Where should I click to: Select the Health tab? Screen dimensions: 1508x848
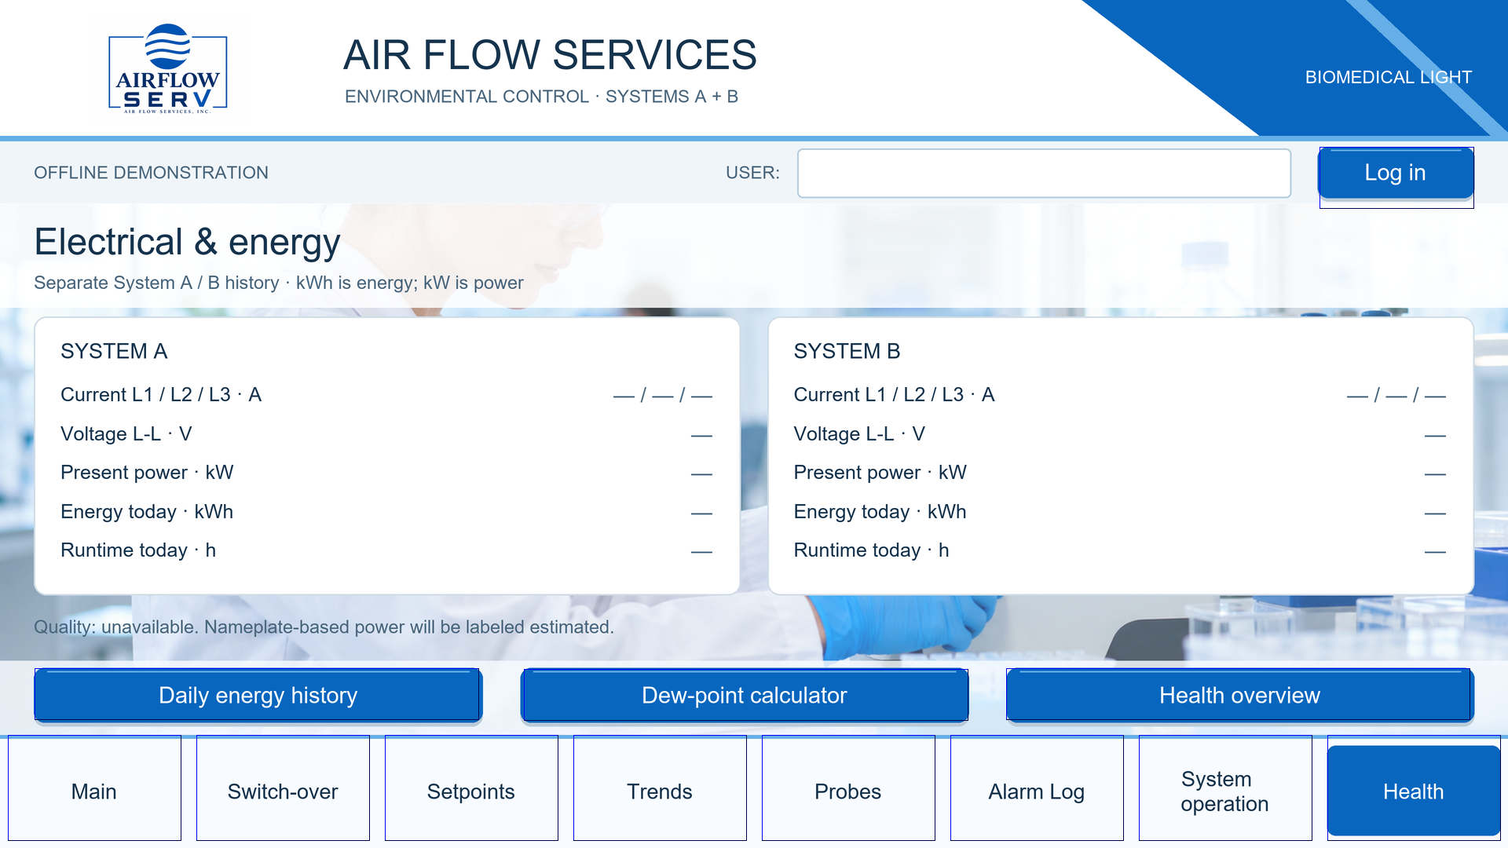[x=1414, y=790]
